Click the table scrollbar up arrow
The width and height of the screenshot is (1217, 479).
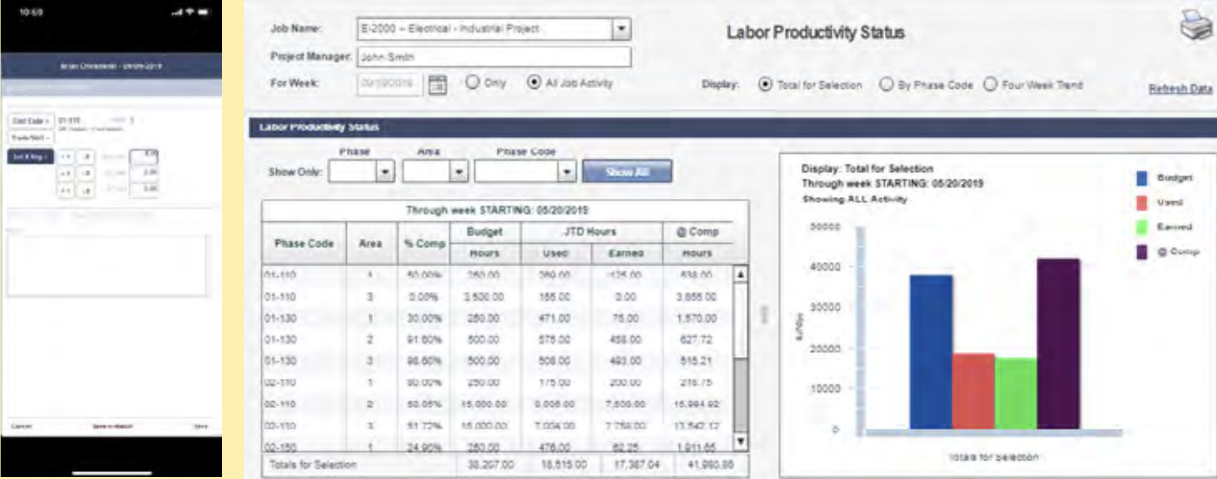(741, 274)
